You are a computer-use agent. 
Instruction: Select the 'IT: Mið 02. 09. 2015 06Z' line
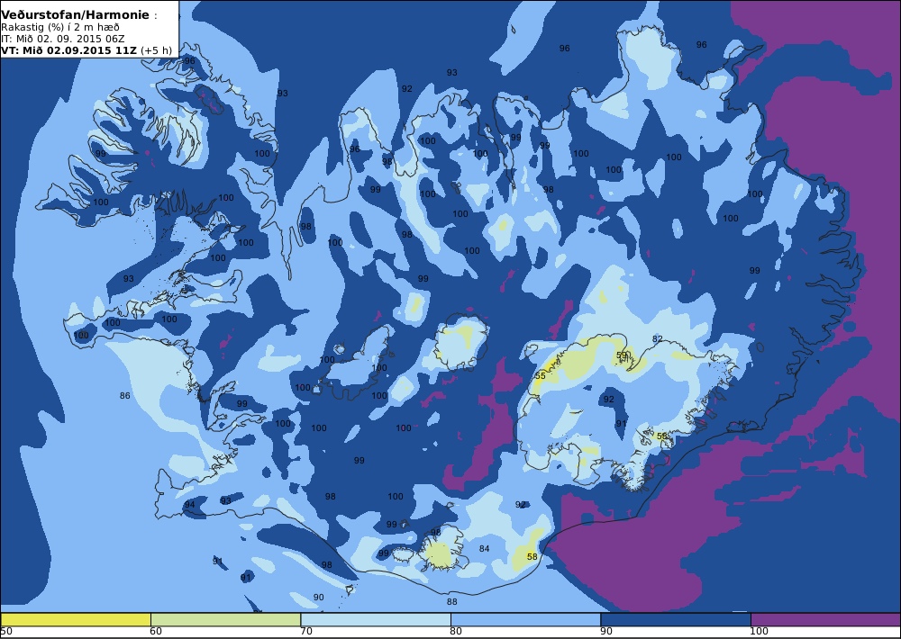click(62, 39)
